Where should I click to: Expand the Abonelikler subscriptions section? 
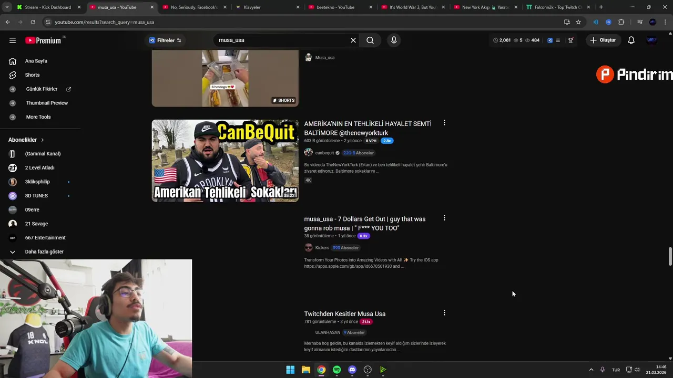pos(26,140)
